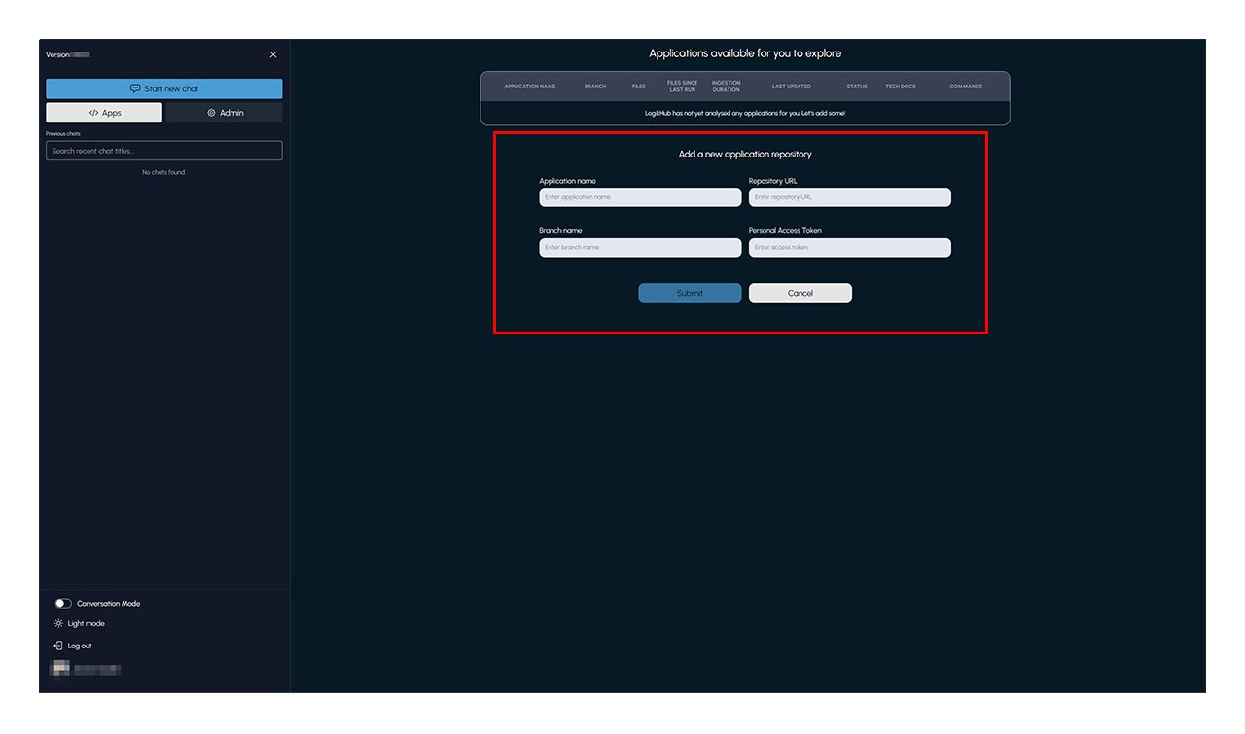Screen dimensions: 1245x734
Task: Click the Branch column header
Action: click(595, 87)
